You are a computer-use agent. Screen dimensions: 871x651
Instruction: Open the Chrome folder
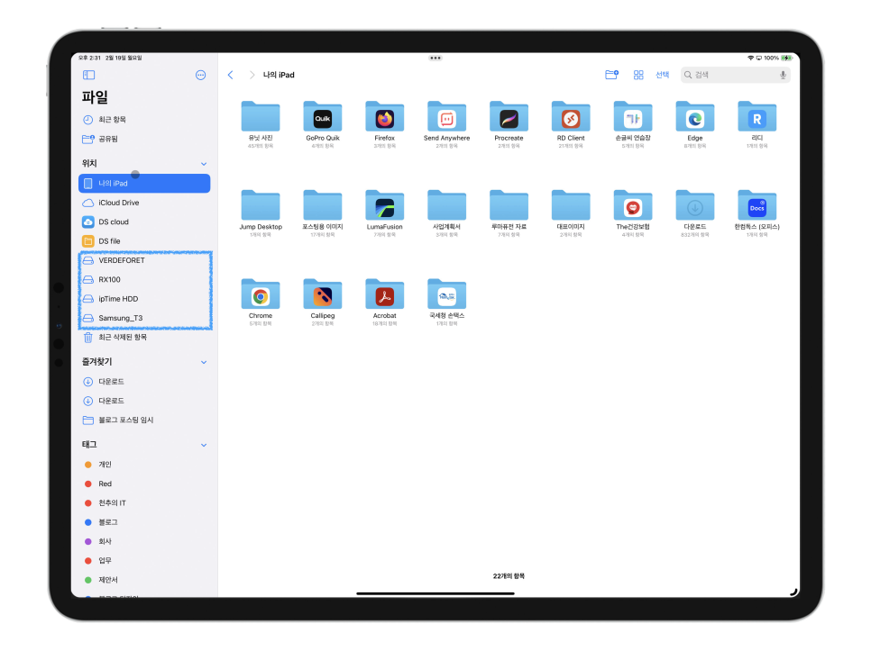[x=261, y=303]
